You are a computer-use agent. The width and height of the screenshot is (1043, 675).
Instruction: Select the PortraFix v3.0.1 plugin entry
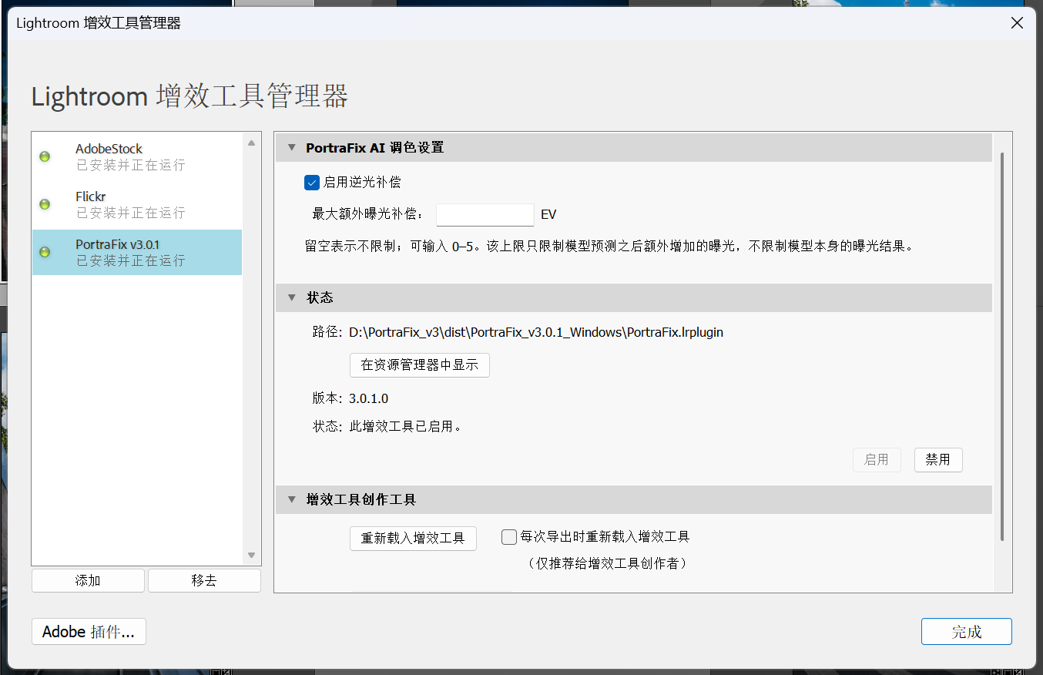[137, 252]
